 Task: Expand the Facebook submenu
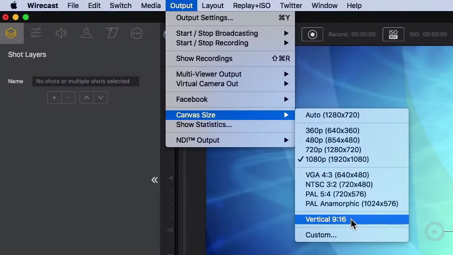tap(230, 99)
